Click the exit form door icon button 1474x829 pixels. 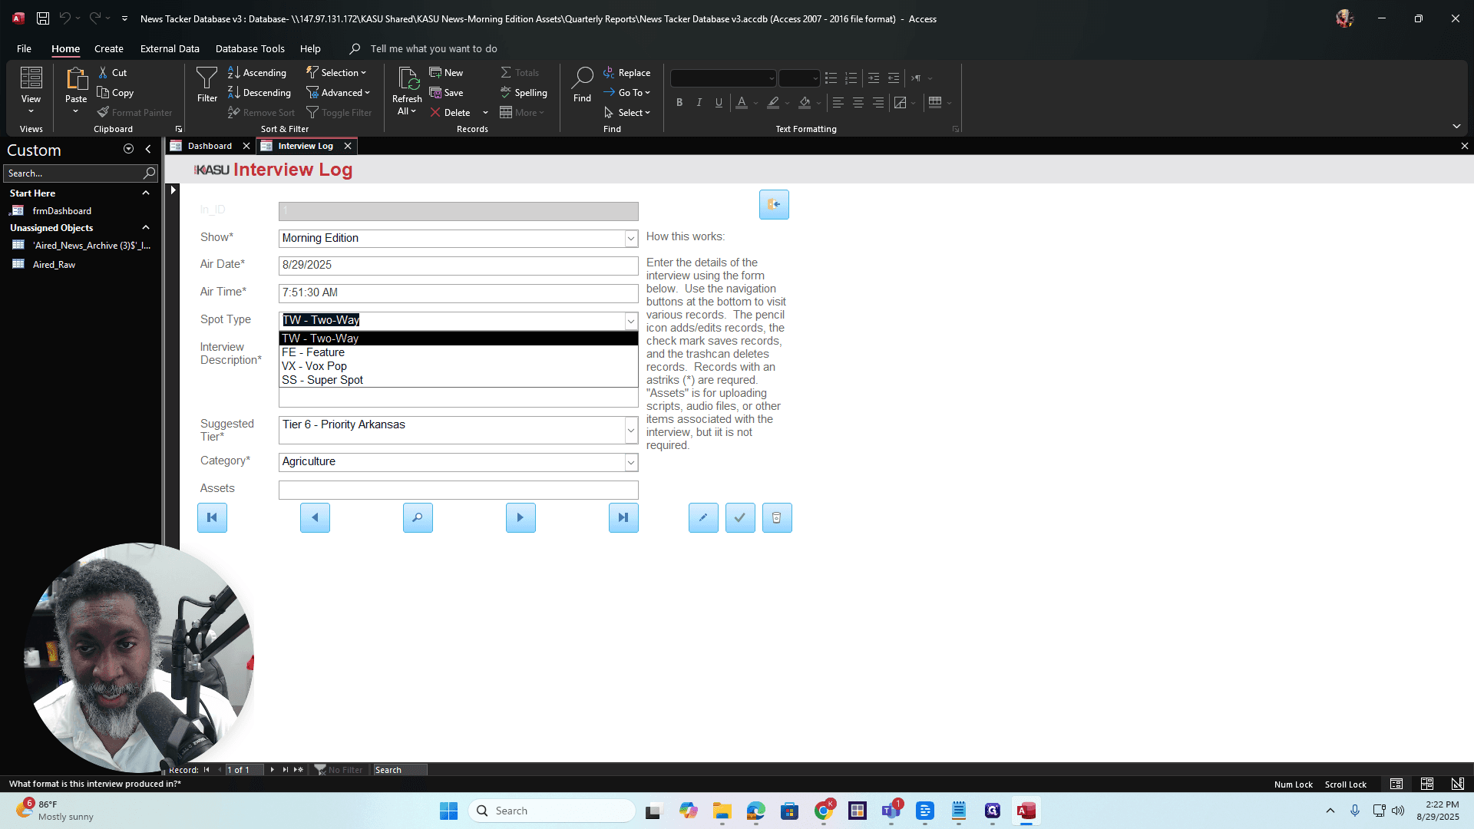click(774, 204)
